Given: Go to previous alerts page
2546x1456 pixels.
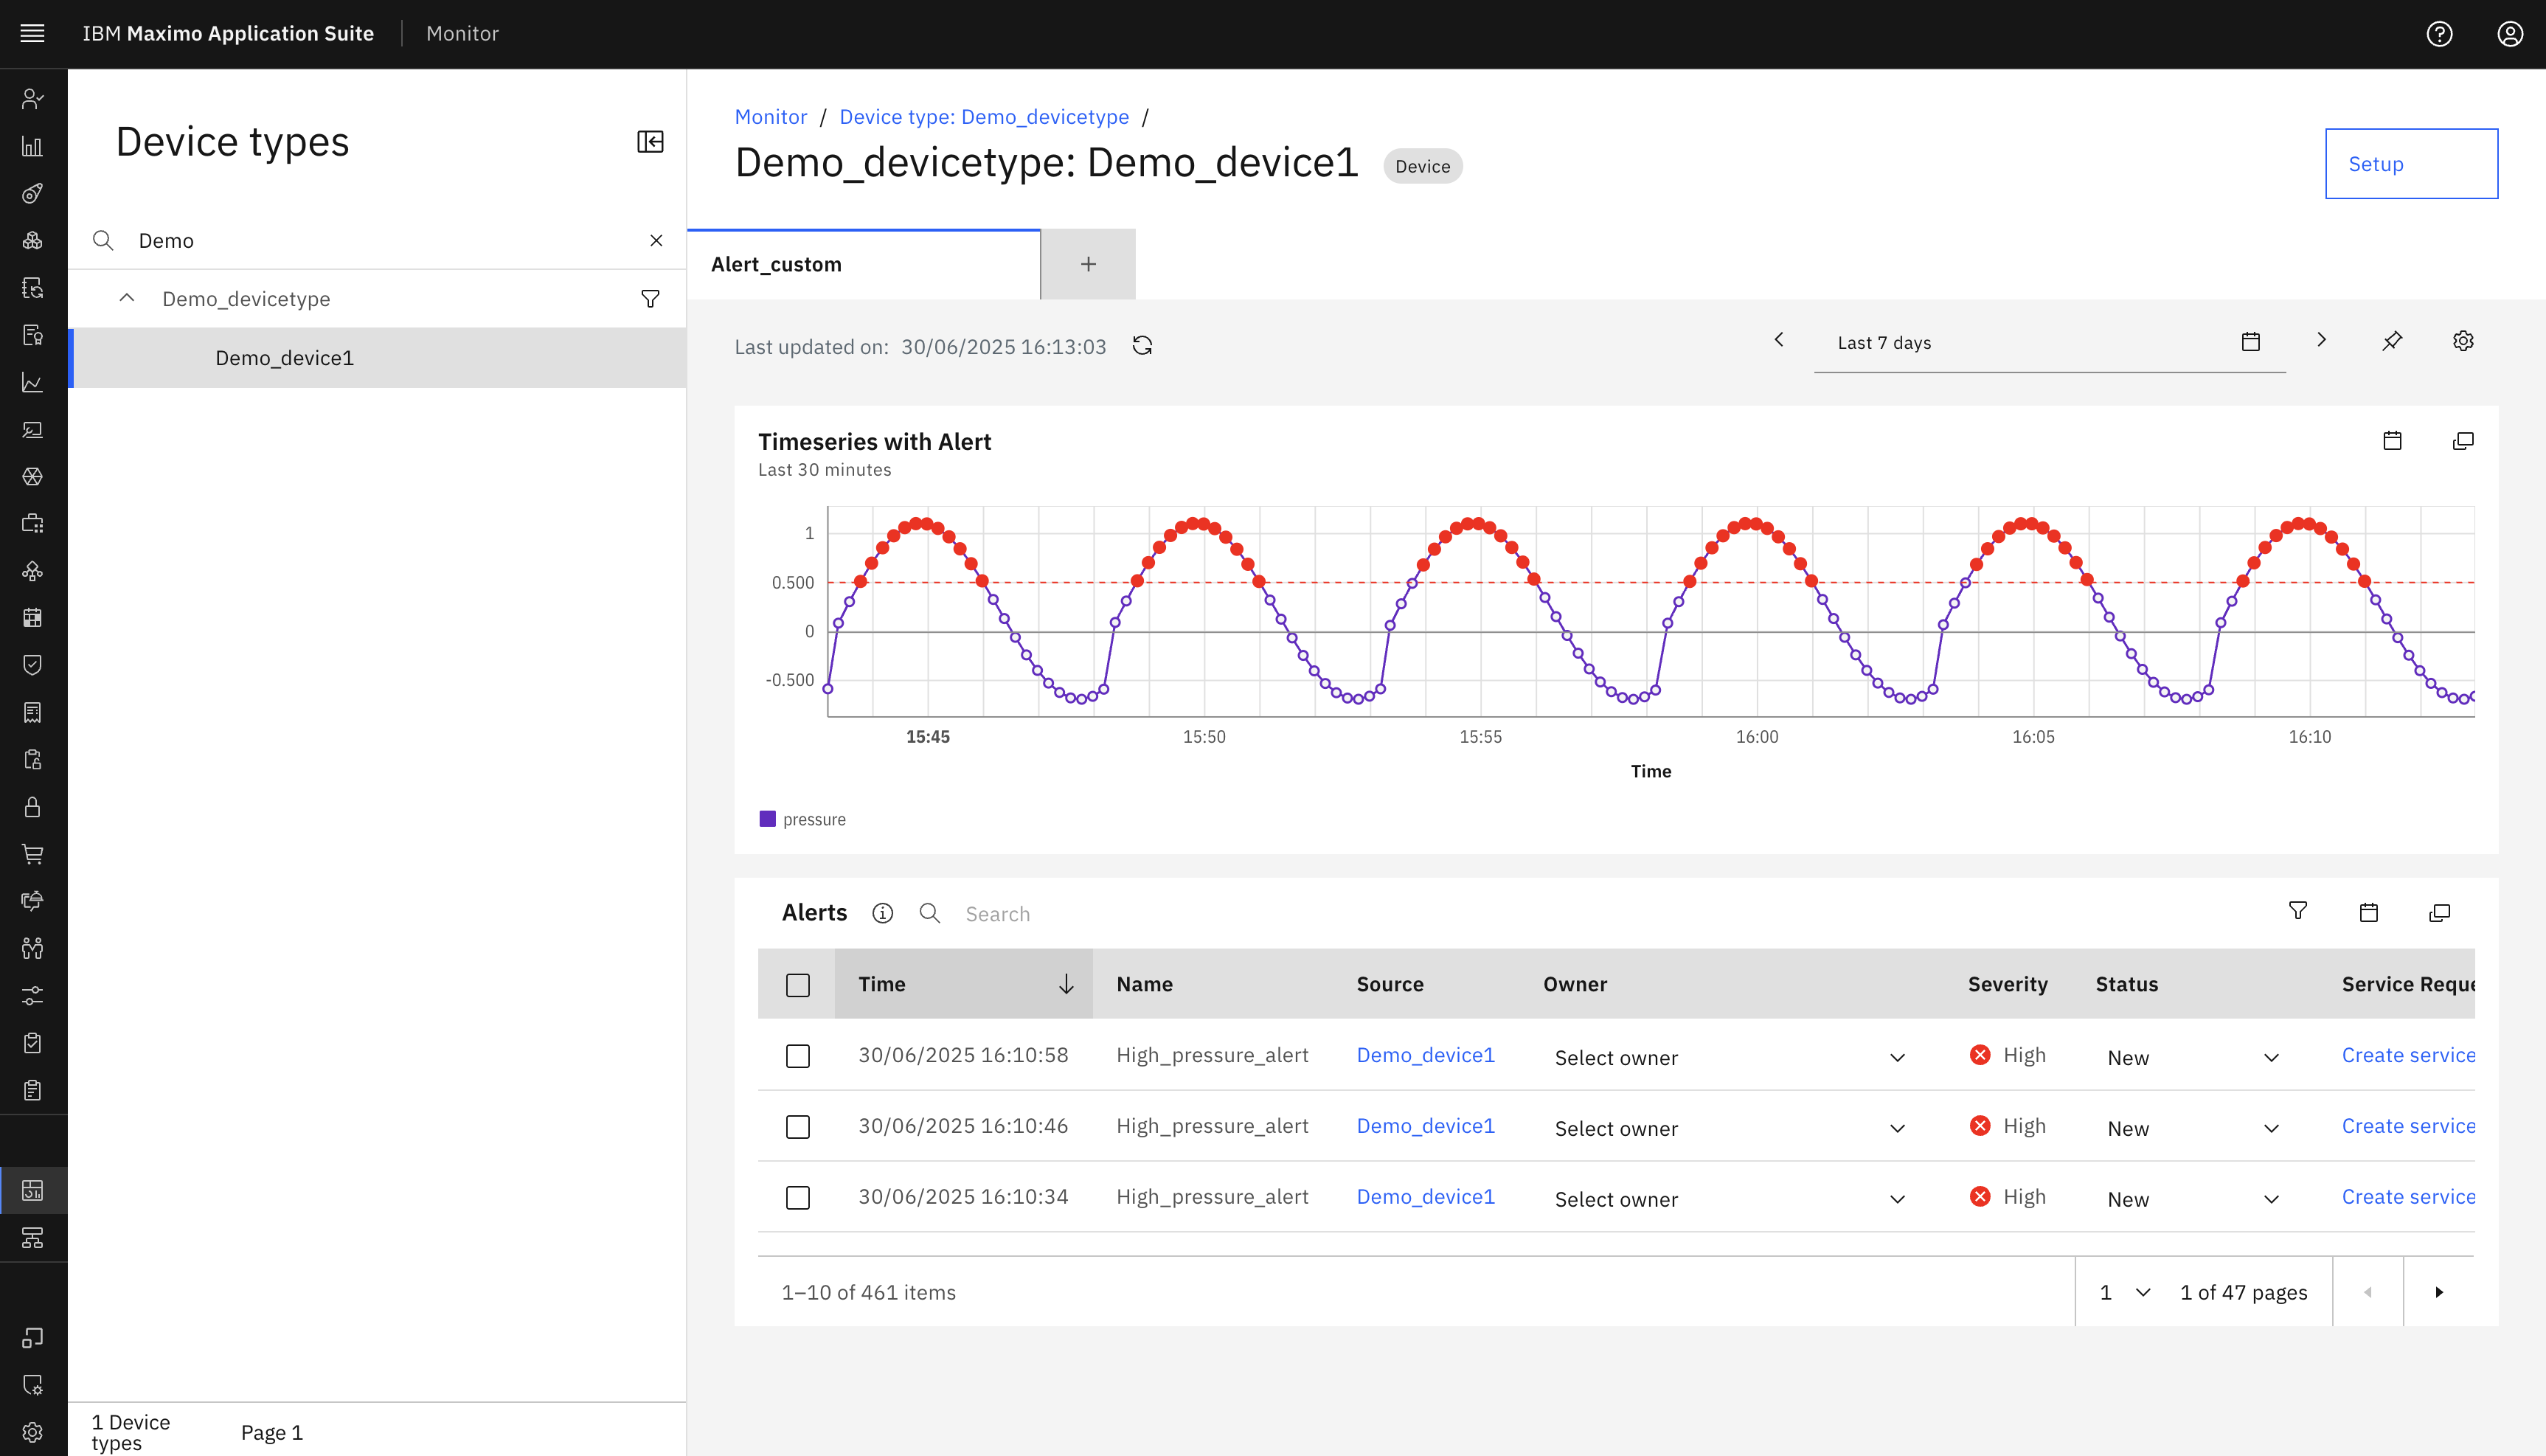Looking at the screenshot, I should (x=2367, y=1292).
